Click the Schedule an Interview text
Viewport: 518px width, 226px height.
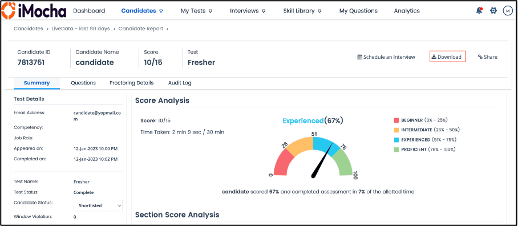pyautogui.click(x=389, y=57)
